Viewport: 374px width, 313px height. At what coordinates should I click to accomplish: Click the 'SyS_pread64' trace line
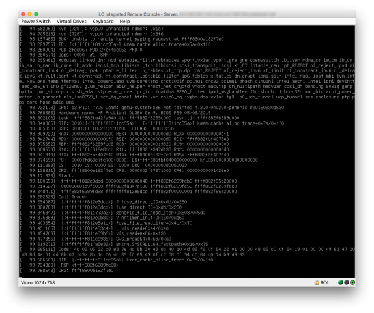tap(95, 239)
